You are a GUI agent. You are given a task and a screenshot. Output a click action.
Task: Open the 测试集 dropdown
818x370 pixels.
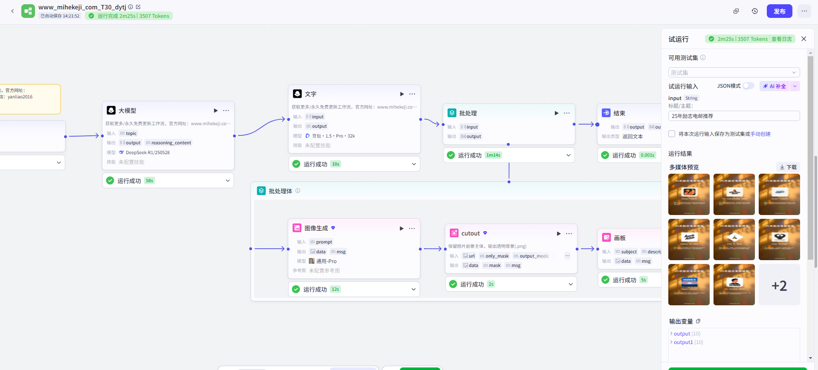pos(734,73)
